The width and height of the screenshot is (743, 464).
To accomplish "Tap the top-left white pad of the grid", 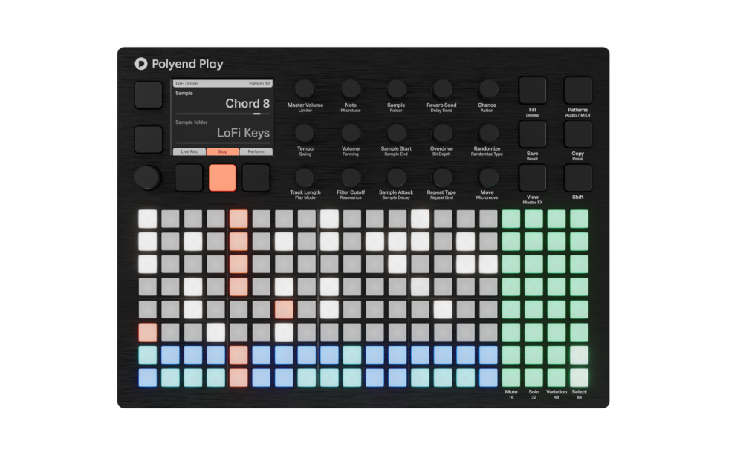I will pyautogui.click(x=147, y=219).
